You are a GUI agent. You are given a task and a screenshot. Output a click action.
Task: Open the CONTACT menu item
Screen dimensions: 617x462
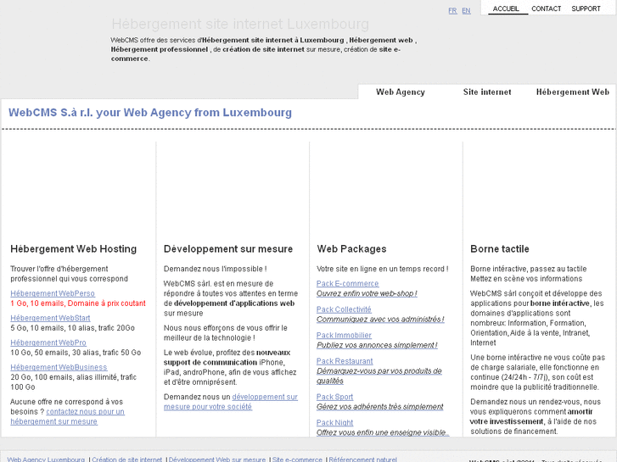click(x=547, y=8)
